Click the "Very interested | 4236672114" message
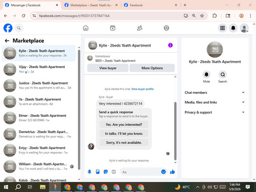The height and width of the screenshot is (192, 256). pyautogui.click(x=120, y=103)
